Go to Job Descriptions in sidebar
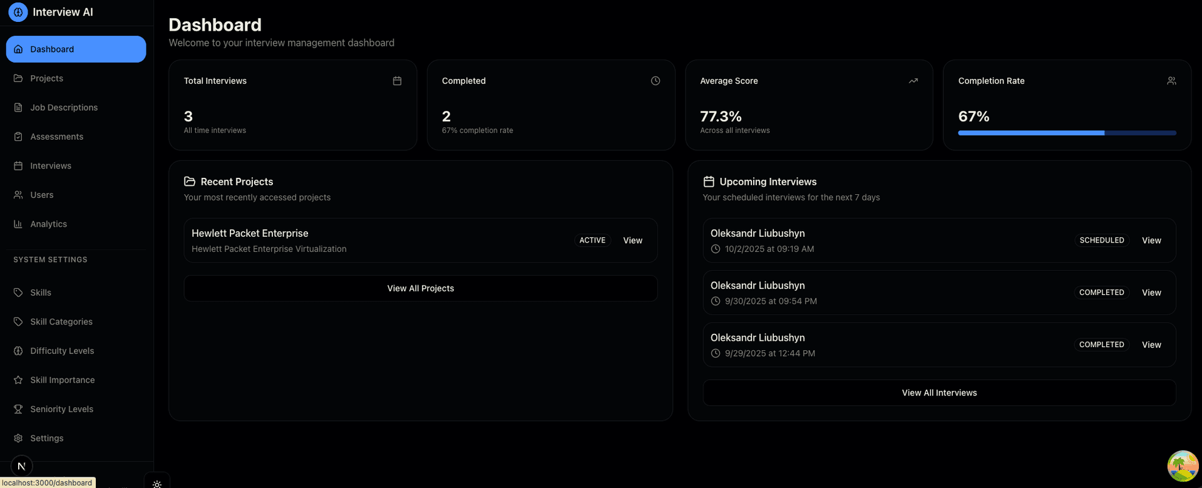 coord(64,108)
